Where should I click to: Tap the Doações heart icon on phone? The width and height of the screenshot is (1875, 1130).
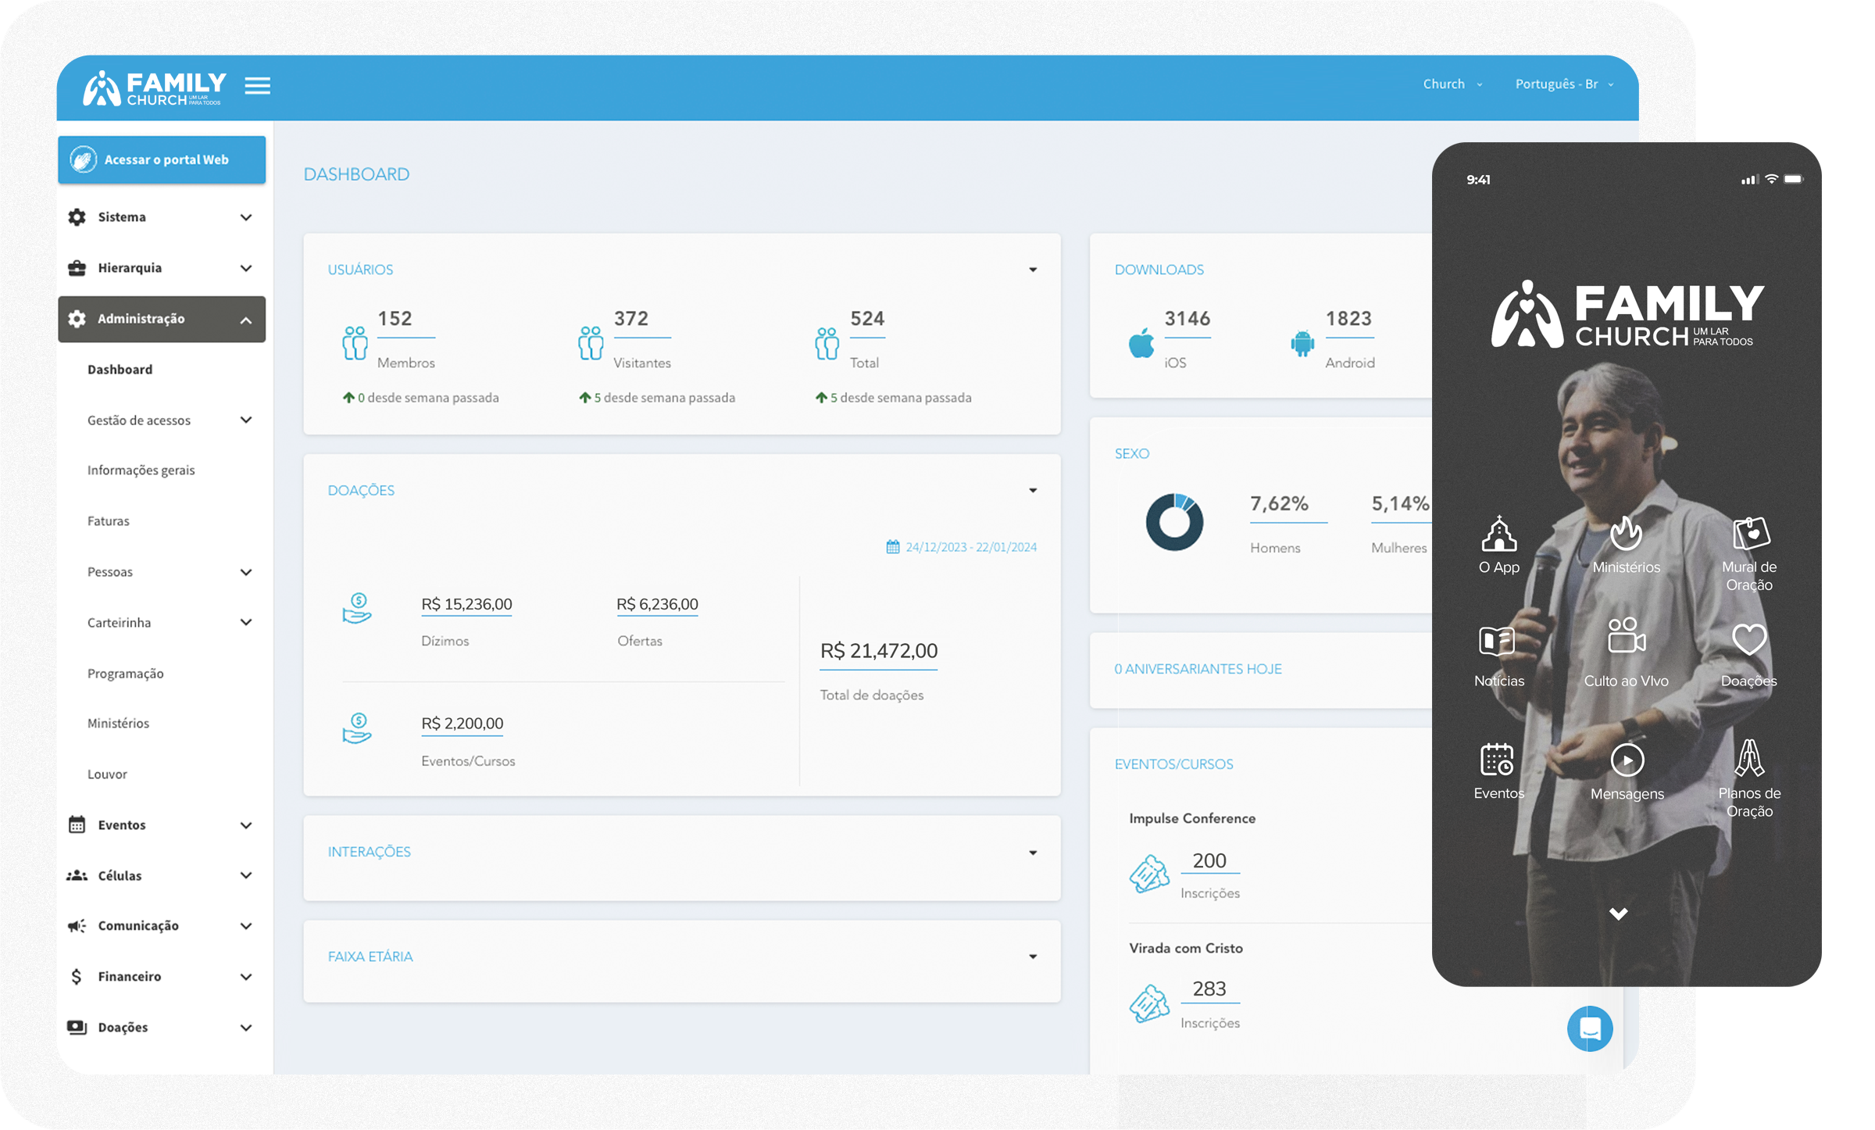[x=1749, y=639]
